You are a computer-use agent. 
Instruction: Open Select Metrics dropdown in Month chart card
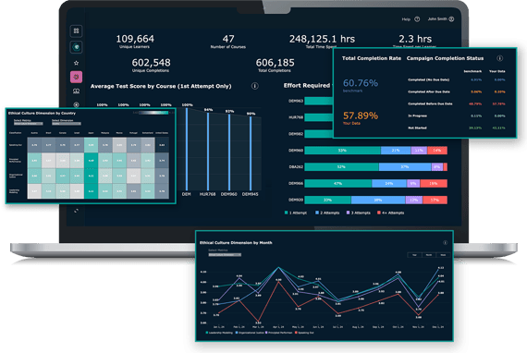(225, 255)
